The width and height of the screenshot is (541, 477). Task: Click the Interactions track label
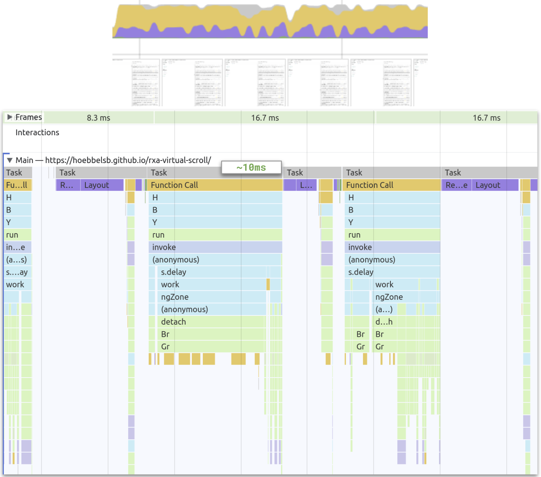pos(37,133)
